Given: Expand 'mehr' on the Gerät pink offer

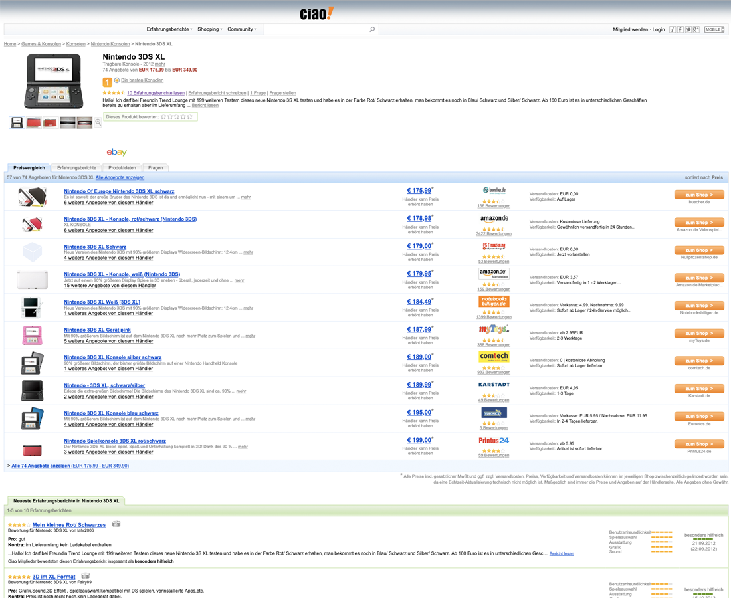Looking at the screenshot, I should pyautogui.click(x=251, y=336).
